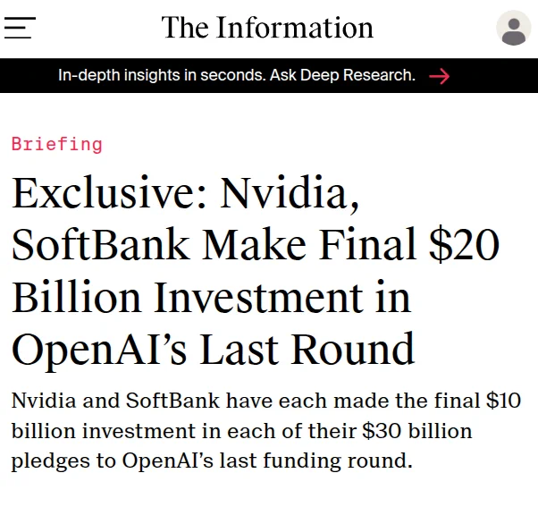
Task: Click the word "Information" in the site logo
Action: (x=295, y=28)
